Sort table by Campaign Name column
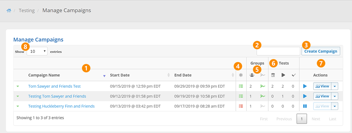 [x=44, y=75]
